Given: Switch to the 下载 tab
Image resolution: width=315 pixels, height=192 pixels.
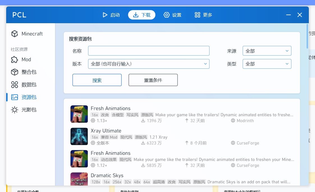Looking at the screenshot, I should click(142, 15).
